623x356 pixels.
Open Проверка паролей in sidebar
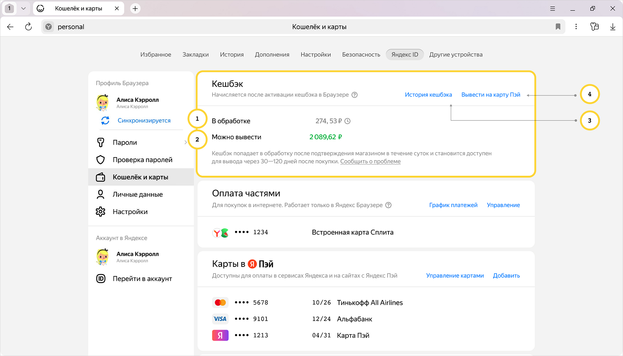[x=142, y=160]
